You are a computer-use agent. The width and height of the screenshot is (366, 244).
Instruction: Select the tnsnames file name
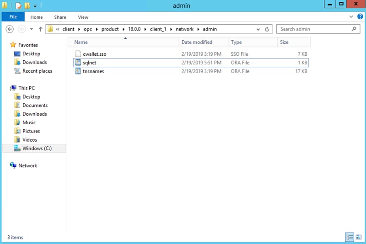tap(93, 71)
